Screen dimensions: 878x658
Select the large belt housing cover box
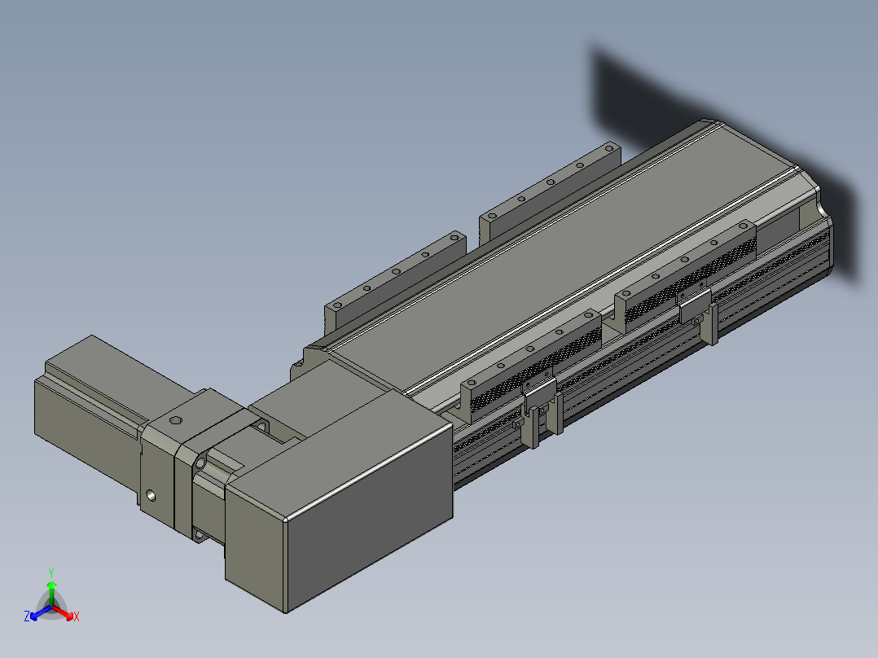pyautogui.click(x=341, y=501)
